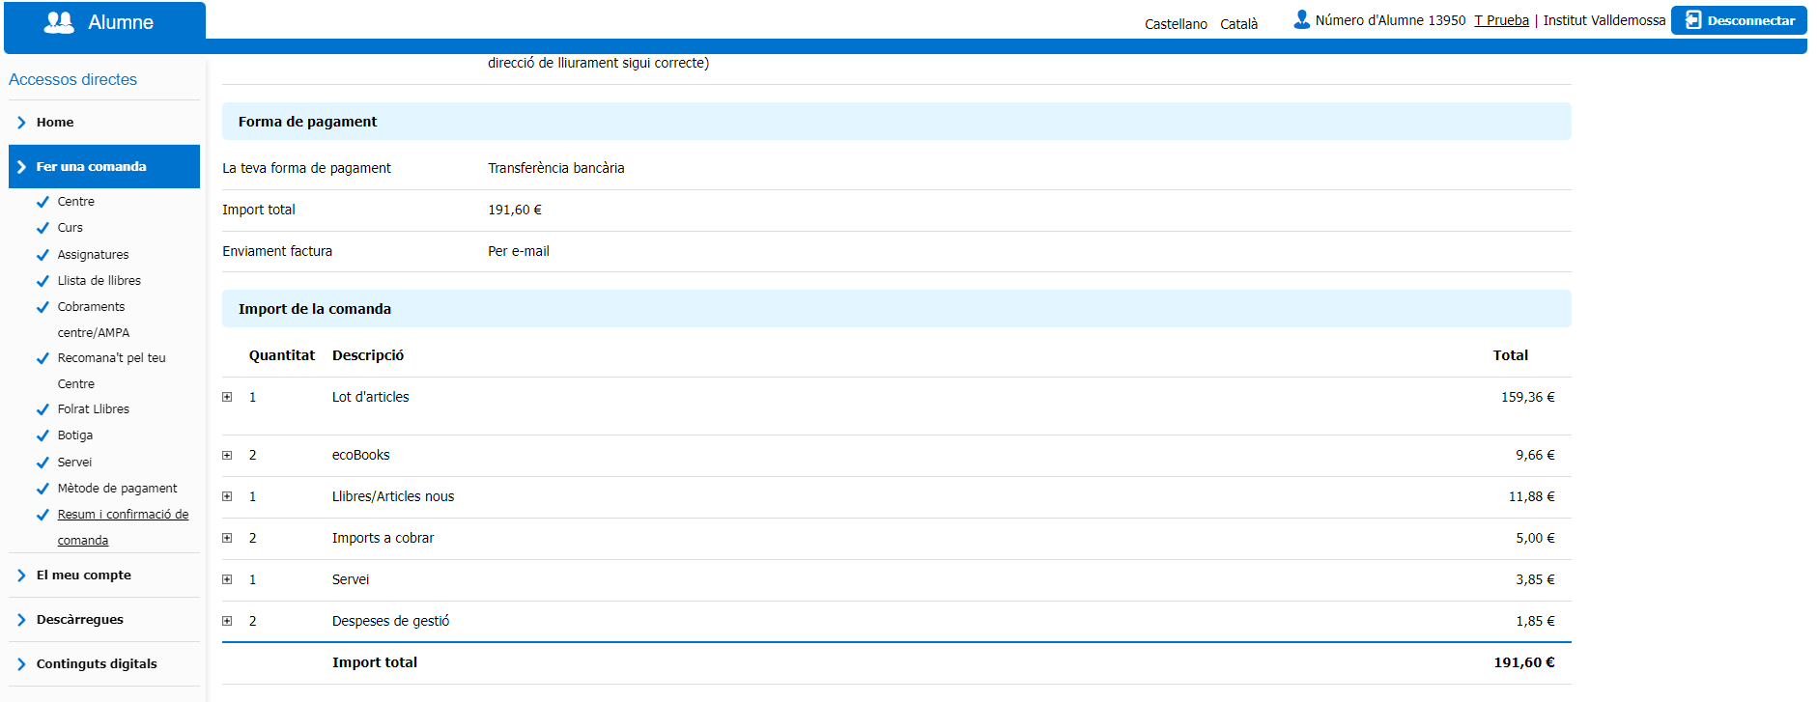
Task: Expand the Imports a cobrar row
Action: [x=227, y=538]
